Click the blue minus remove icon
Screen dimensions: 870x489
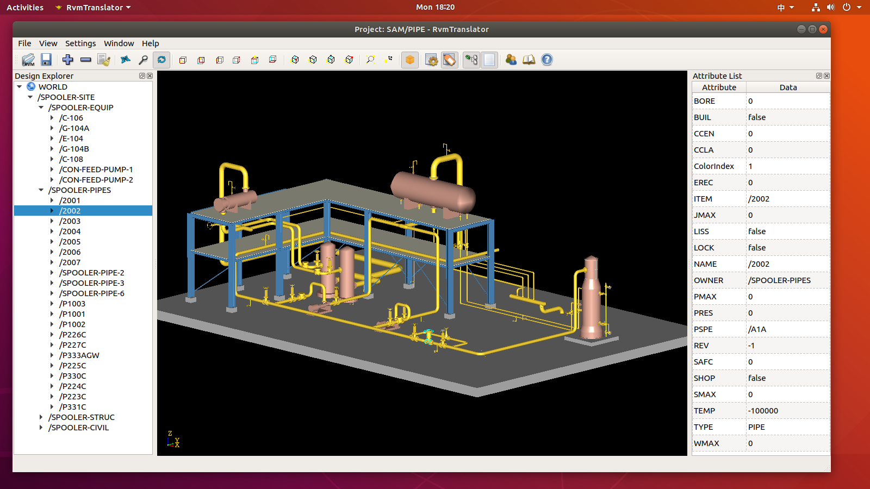pos(85,60)
